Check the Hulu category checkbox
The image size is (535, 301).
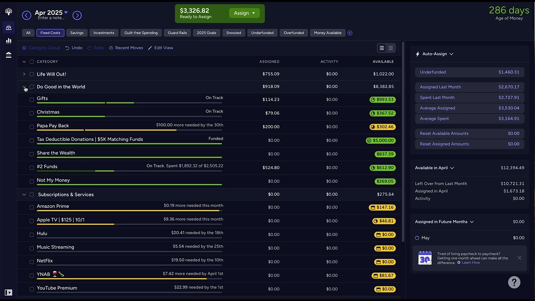click(x=32, y=235)
